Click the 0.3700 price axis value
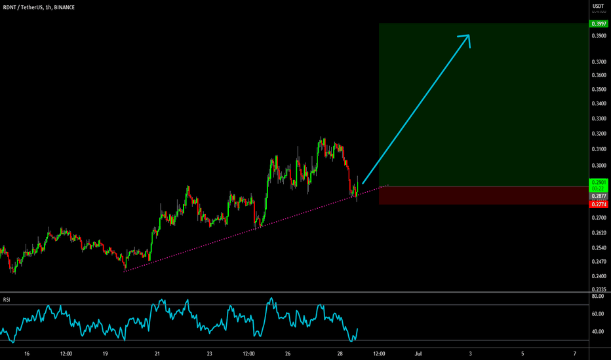611x360 pixels. click(x=599, y=62)
